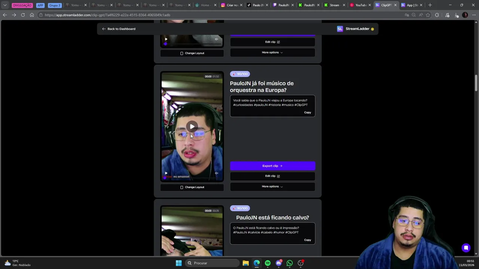
Task: Open the DIVULGAÇÃO tab group
Action: [x=22, y=5]
